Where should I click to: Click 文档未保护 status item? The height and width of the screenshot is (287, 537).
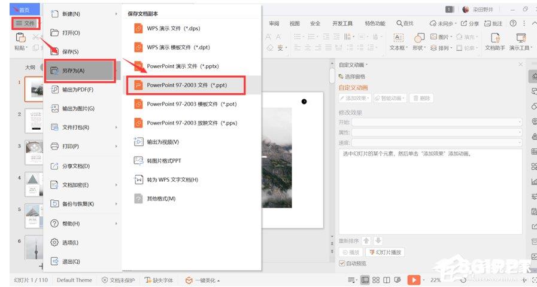click(119, 280)
